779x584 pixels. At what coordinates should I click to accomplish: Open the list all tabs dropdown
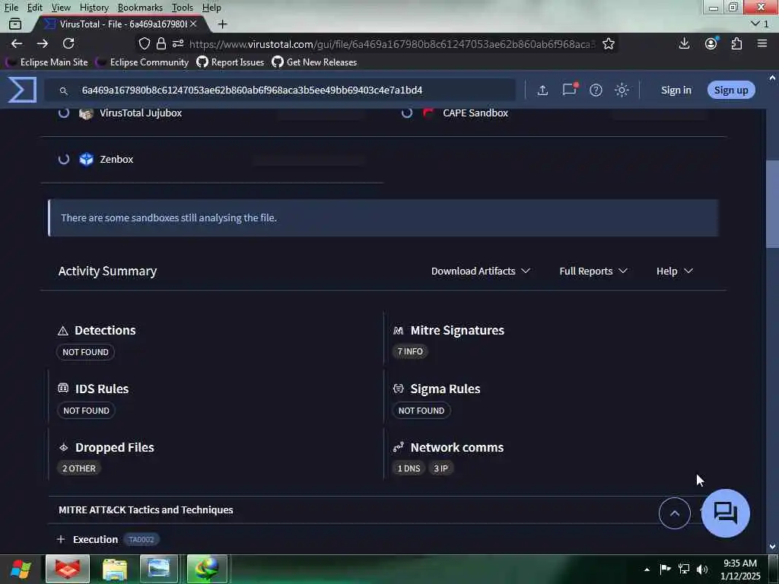click(760, 24)
